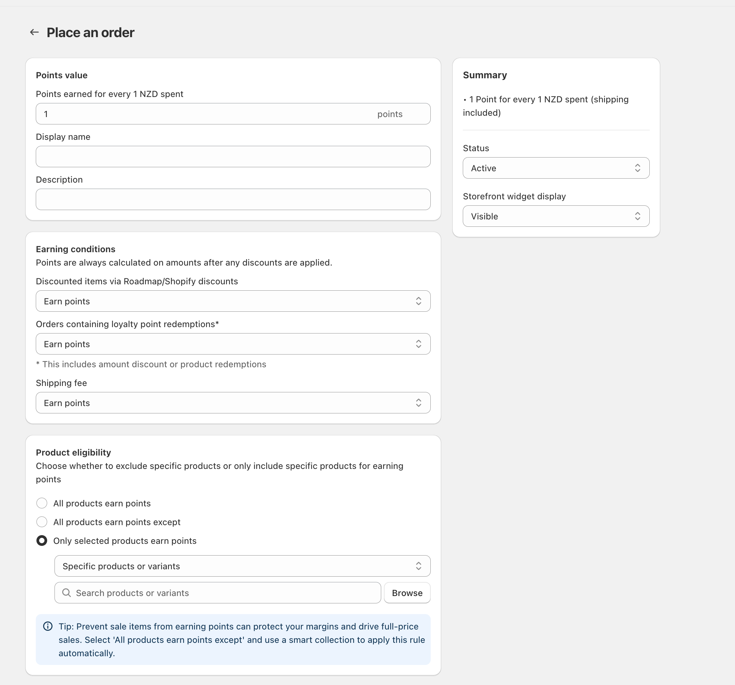Image resolution: width=735 pixels, height=685 pixels.
Task: Select Only selected products earn points
Action: [42, 541]
